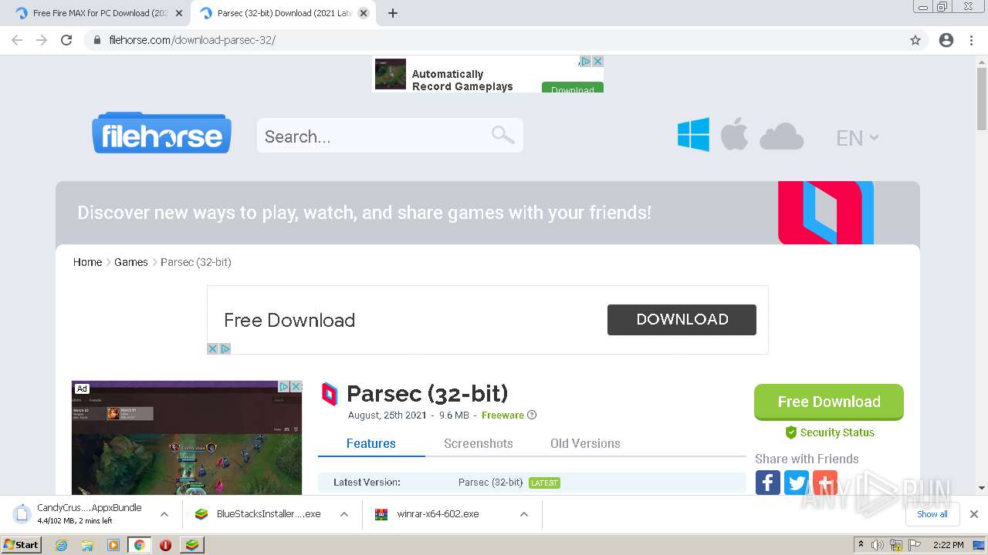The width and height of the screenshot is (988, 555).
Task: Go back in browser history
Action: (17, 40)
